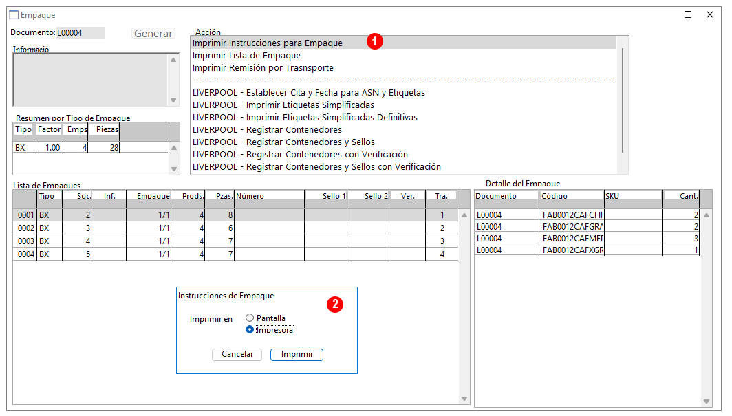Click inside the Información text area
This screenshot has width=732, height=416.
[91, 80]
